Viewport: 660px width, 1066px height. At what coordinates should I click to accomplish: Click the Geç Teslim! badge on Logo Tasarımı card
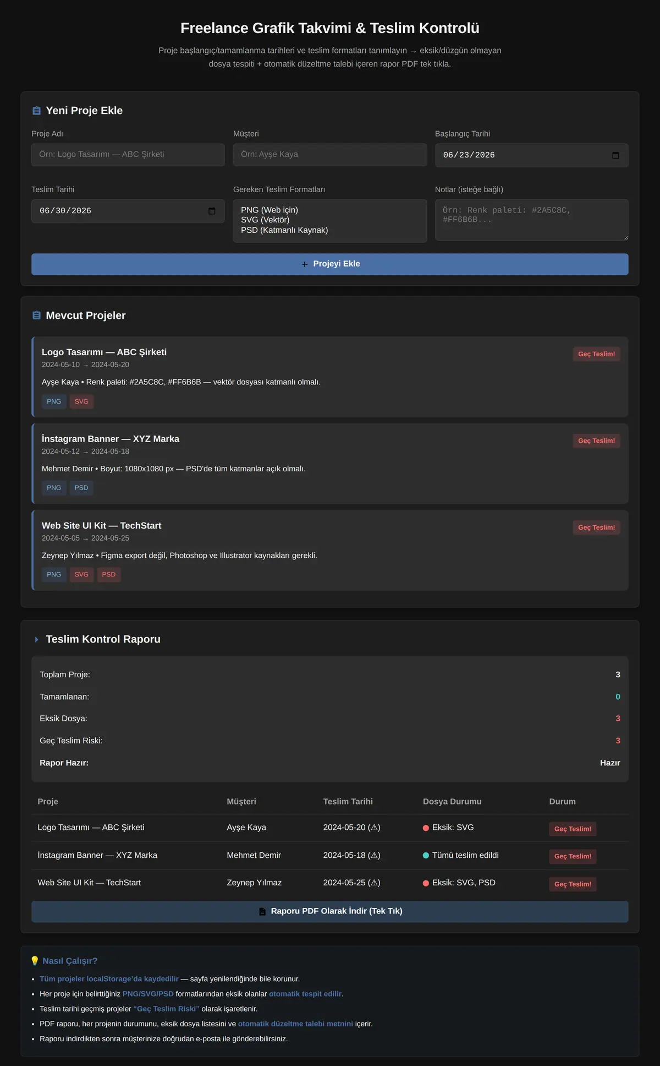[x=596, y=354]
